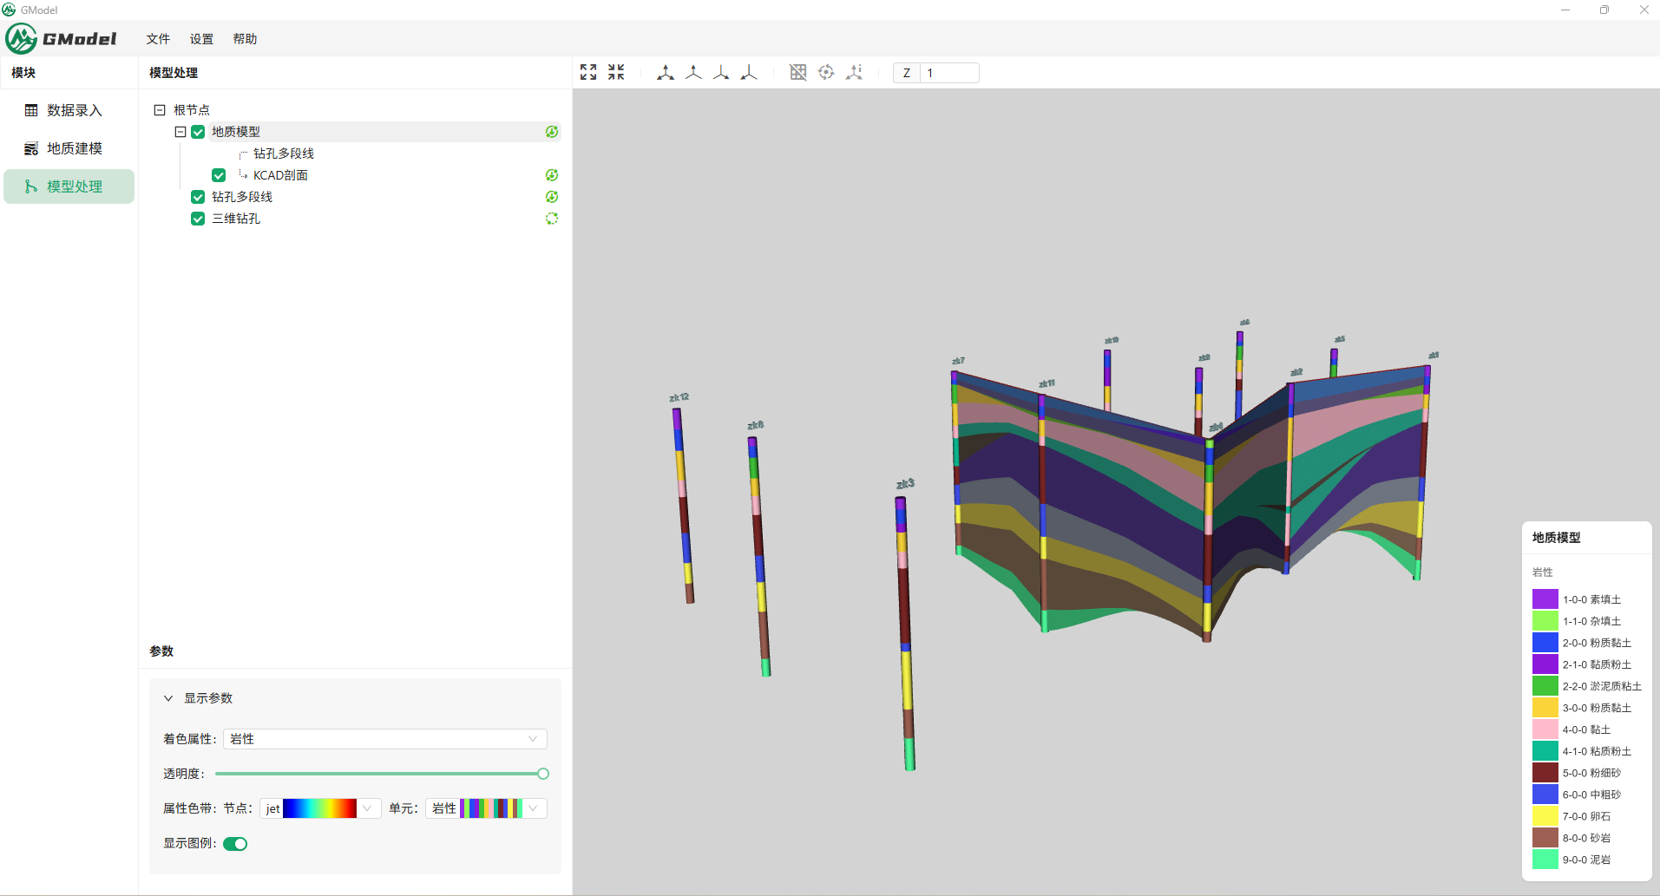Open the 设置 menu
This screenshot has width=1660, height=896.
tap(201, 39)
